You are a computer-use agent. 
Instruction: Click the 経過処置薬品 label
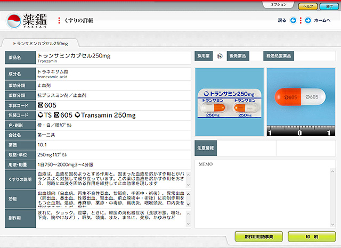[279, 56]
